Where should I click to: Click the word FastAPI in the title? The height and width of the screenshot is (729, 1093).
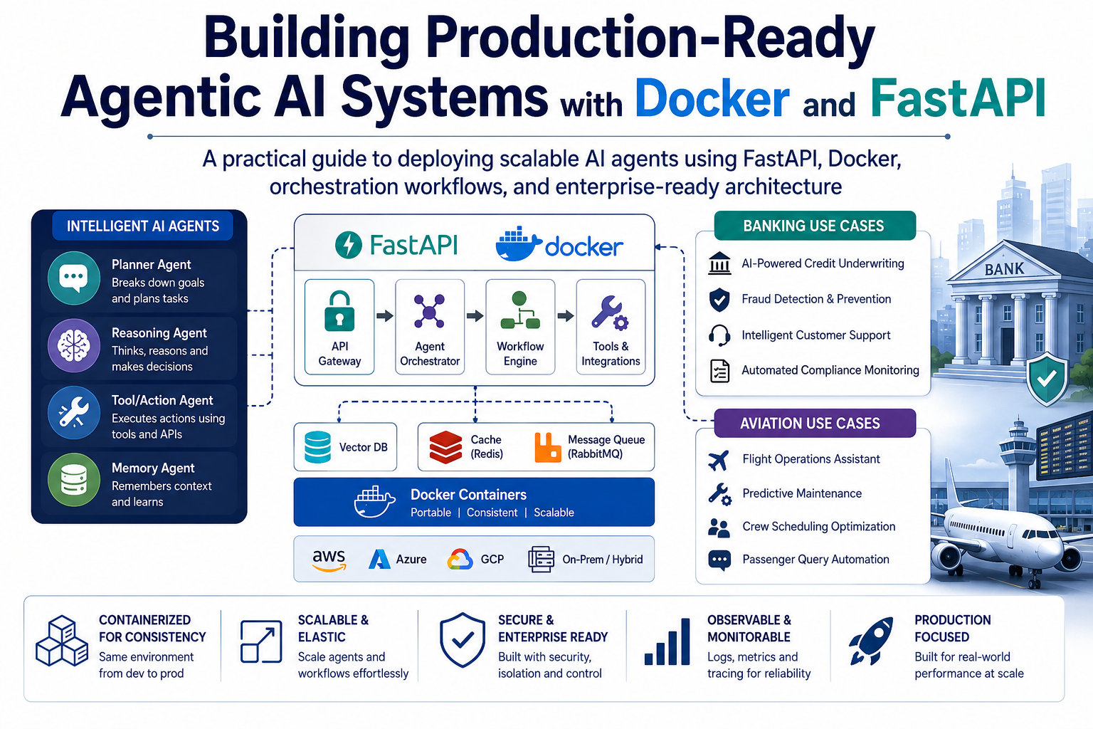point(959,98)
